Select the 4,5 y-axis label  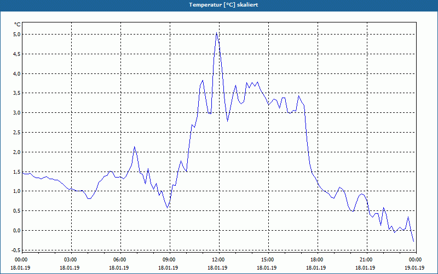pos(17,54)
